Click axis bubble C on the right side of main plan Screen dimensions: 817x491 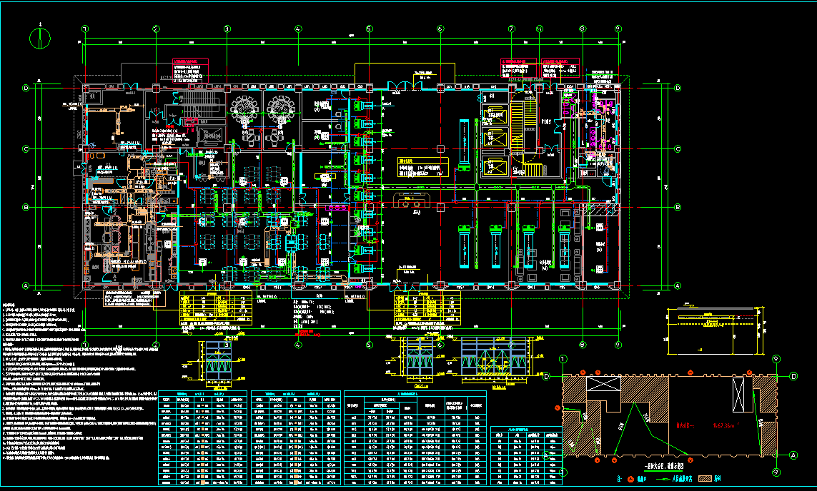click(x=677, y=149)
